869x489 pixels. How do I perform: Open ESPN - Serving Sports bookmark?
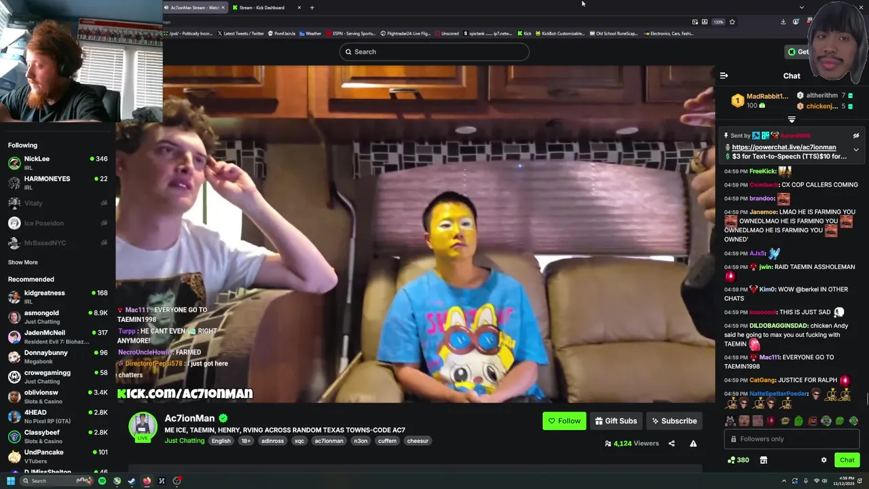[351, 33]
